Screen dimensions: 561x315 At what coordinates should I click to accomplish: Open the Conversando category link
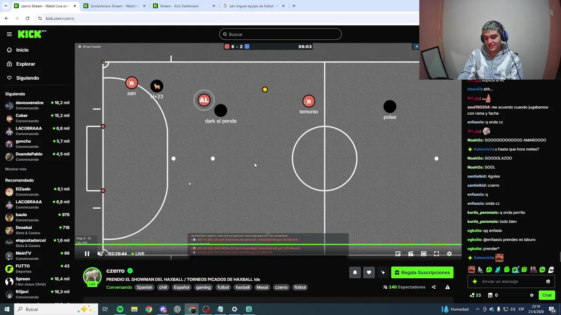click(x=119, y=287)
